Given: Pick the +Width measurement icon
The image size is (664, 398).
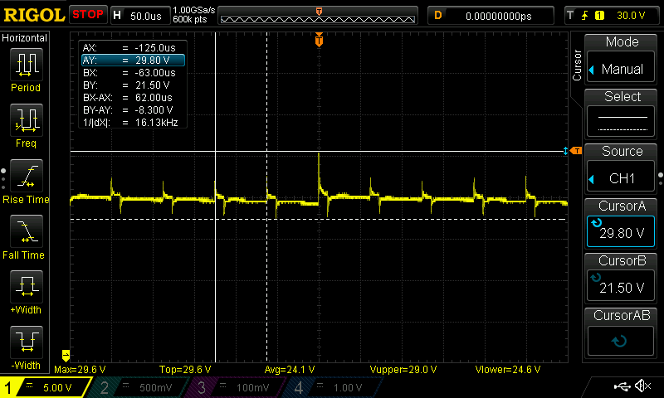Looking at the screenshot, I should (26, 287).
